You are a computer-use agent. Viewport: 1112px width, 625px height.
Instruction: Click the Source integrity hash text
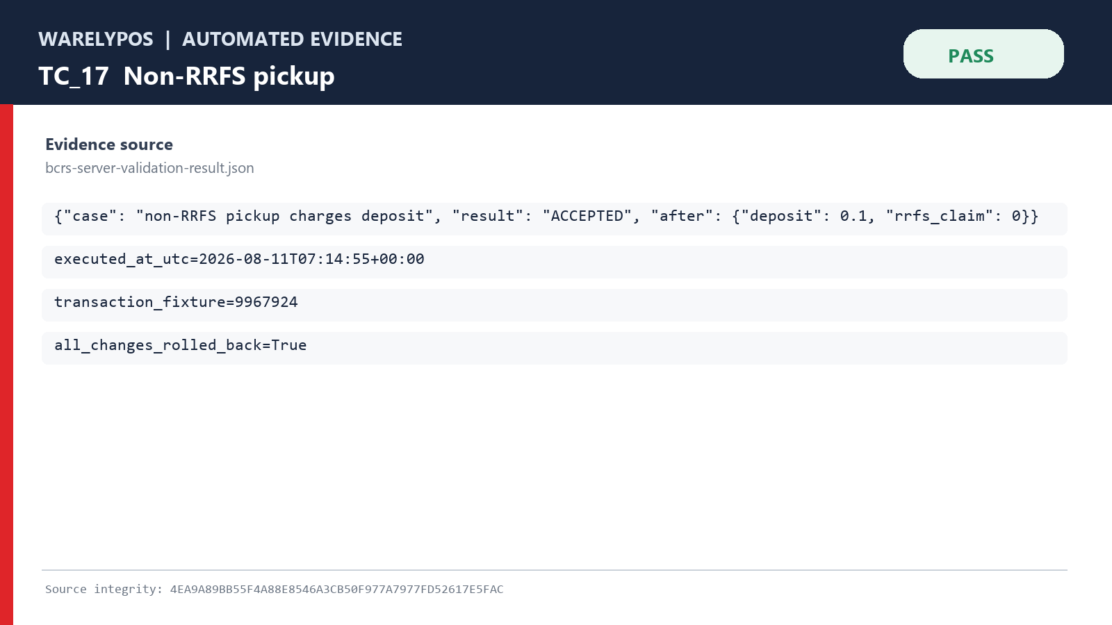coord(275,589)
